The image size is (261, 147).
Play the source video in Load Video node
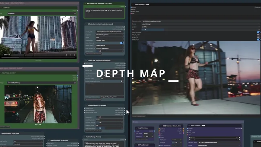[x=2, y=55]
